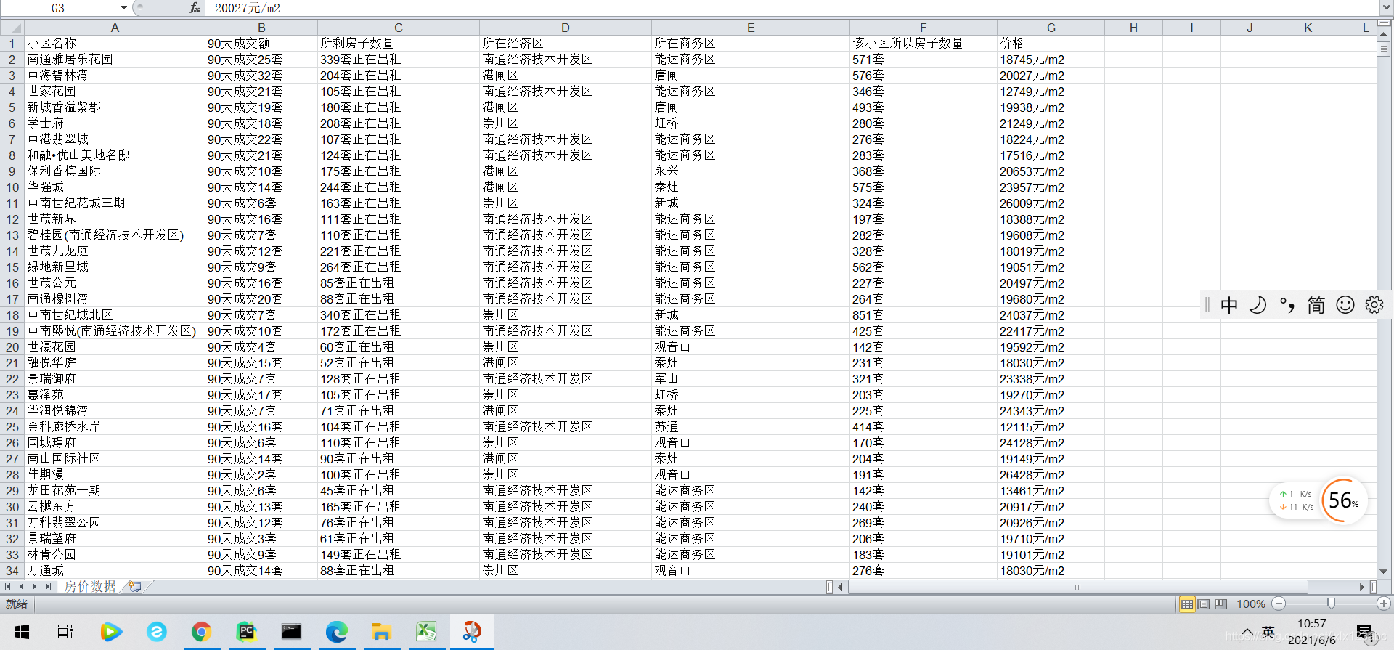Toggle the 英 input language indicator
This screenshot has height=650, width=1394.
point(1268,632)
